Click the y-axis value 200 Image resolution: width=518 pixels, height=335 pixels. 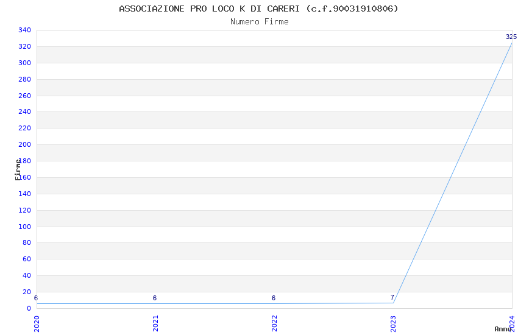(x=25, y=144)
